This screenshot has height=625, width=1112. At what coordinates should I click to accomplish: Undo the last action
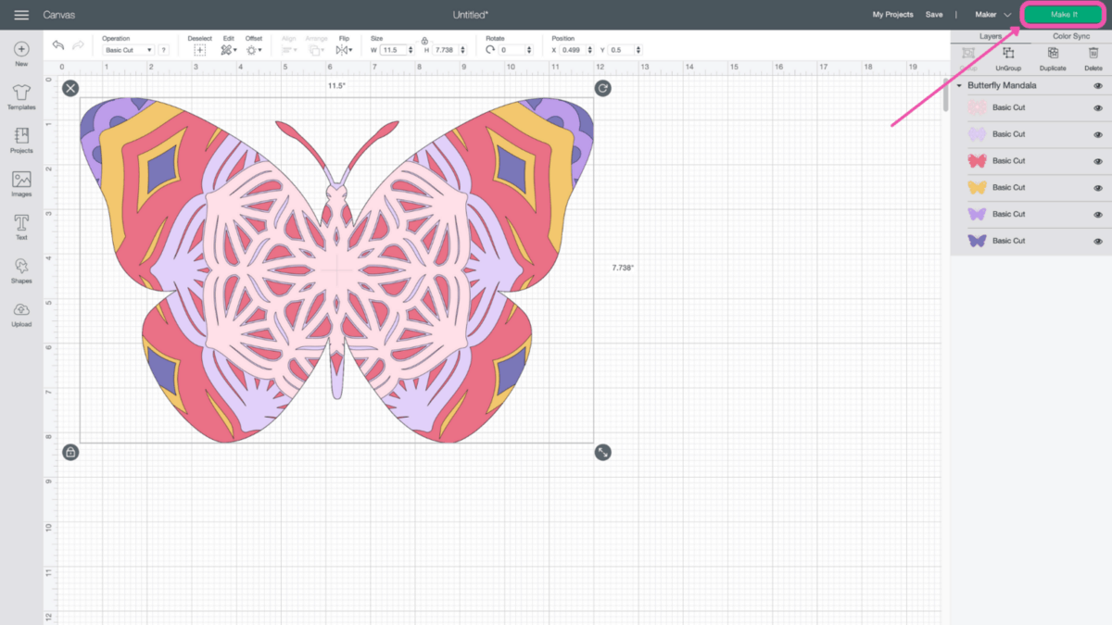(x=58, y=45)
